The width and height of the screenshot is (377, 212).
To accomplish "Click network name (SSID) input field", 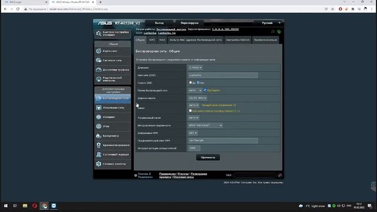I will [223, 75].
